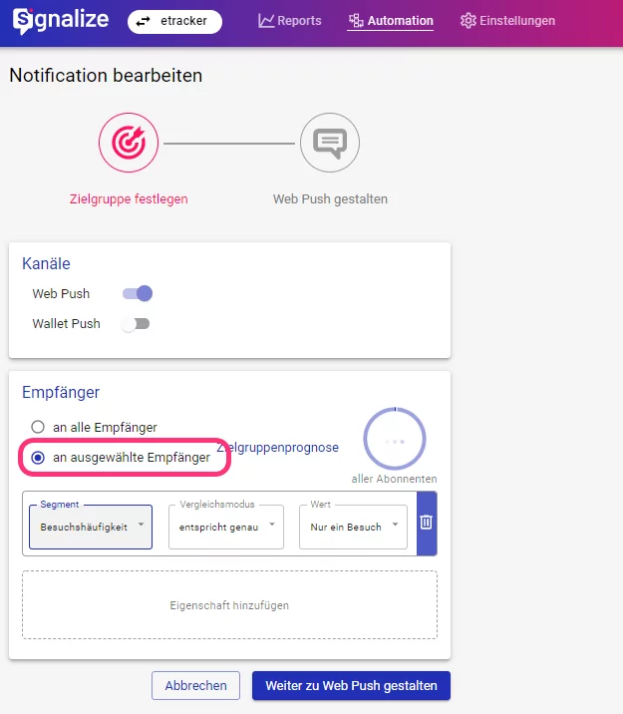Click the Reports chart icon
623x714 pixels.
266,21
